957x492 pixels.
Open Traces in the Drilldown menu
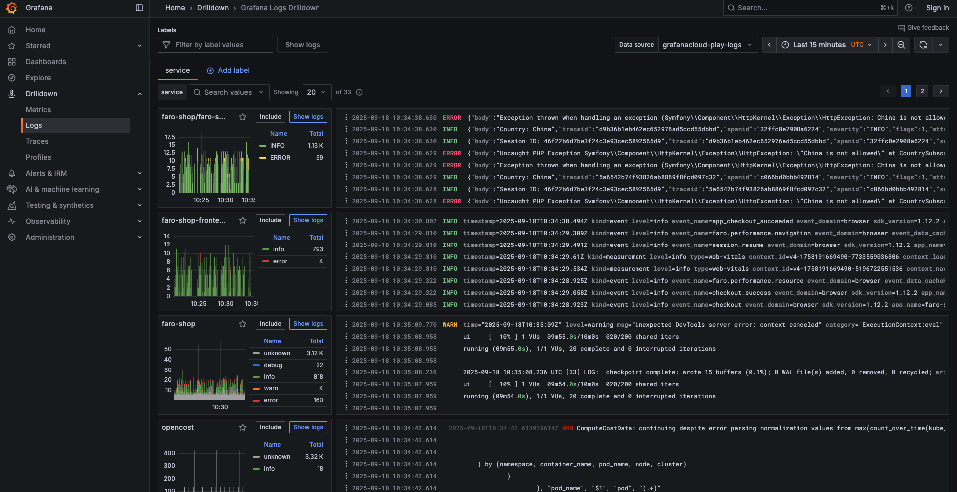(37, 141)
